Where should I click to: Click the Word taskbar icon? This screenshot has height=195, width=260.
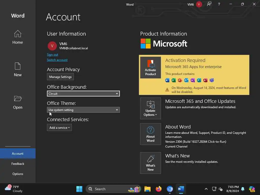(181, 189)
